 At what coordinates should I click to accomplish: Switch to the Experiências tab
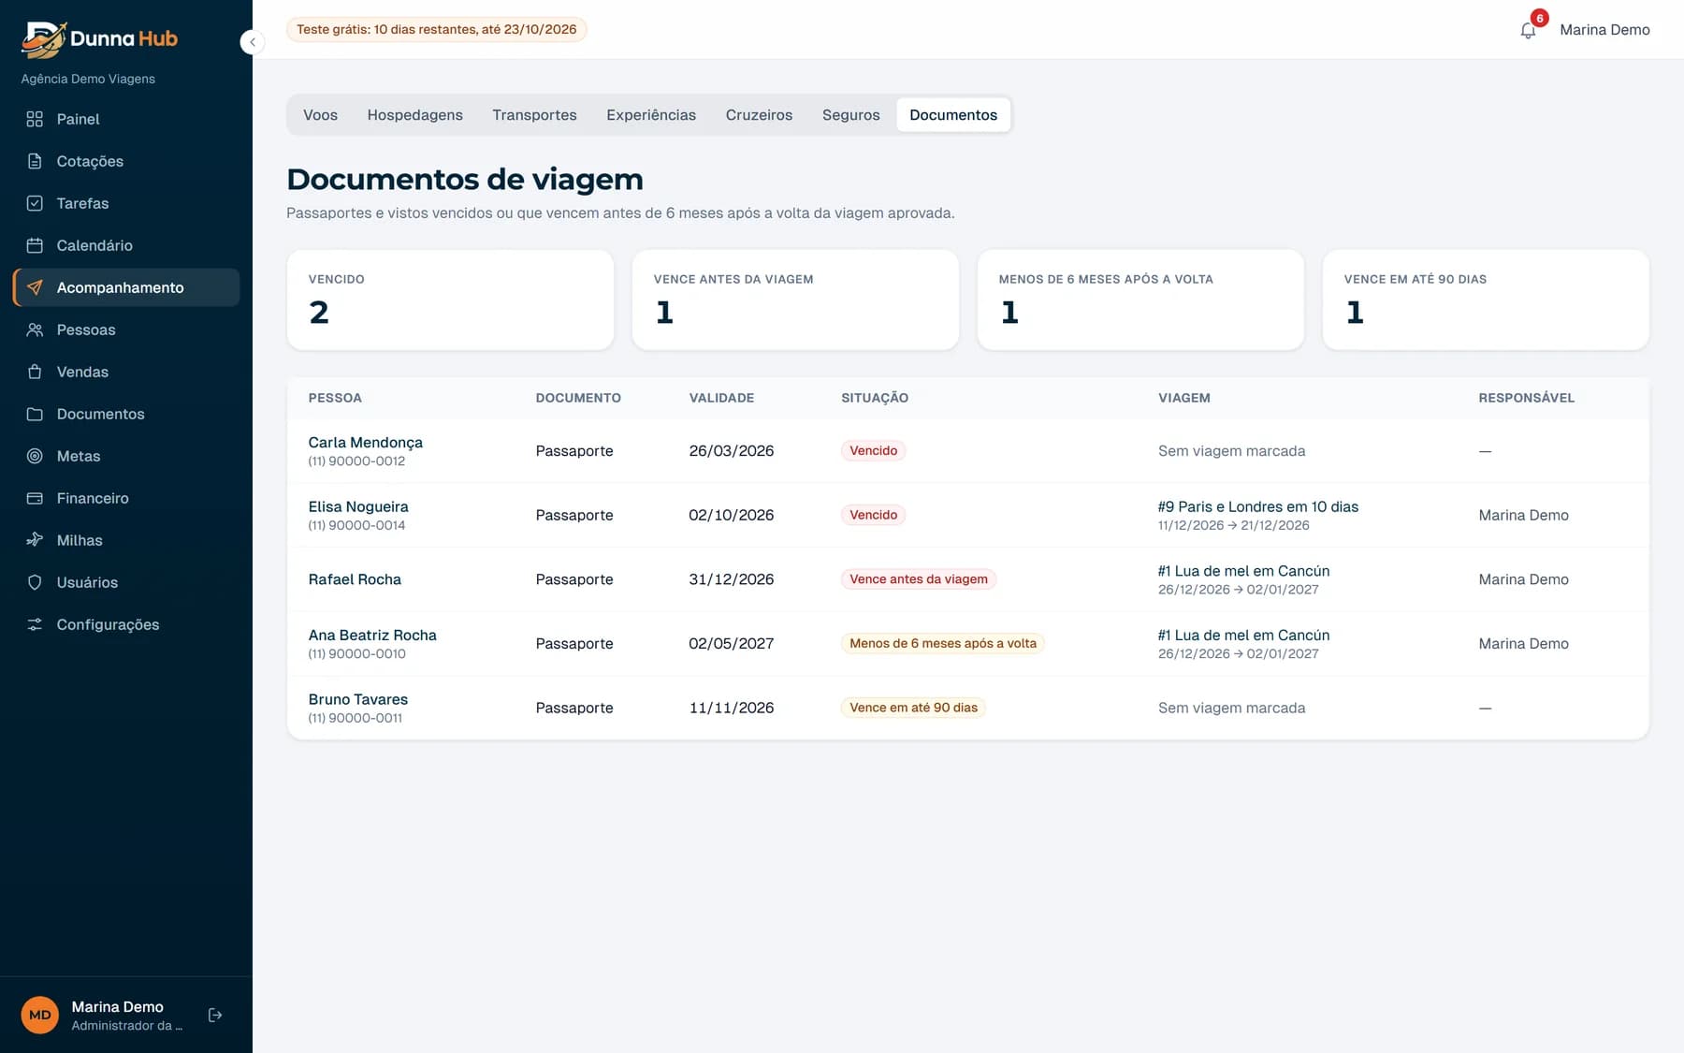coord(651,115)
